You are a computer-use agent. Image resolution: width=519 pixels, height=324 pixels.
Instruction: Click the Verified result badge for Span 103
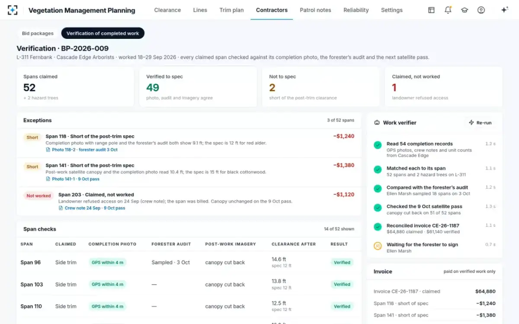point(342,284)
